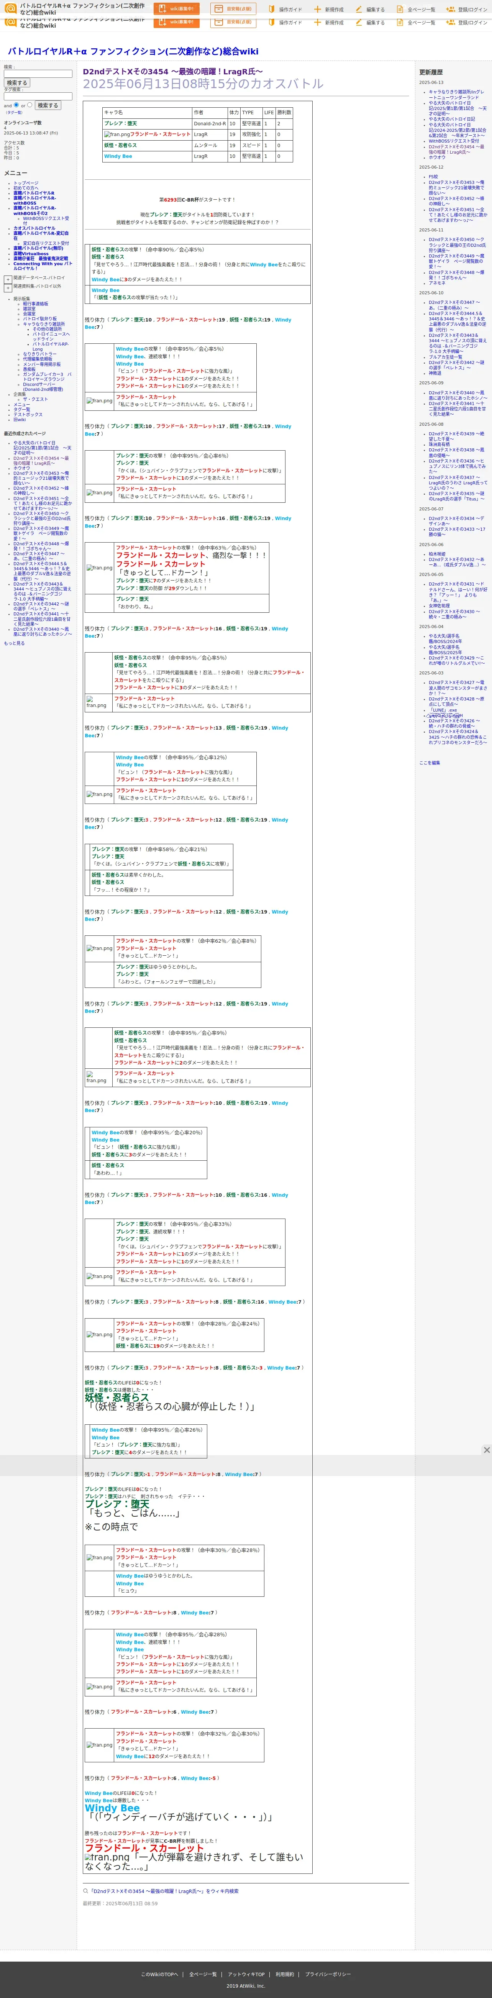492x1998 pixels.
Task: Click the page title heading link D2ndテストXその3454
Action: (x=173, y=71)
